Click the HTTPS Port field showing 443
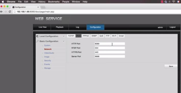 tap(110, 52)
